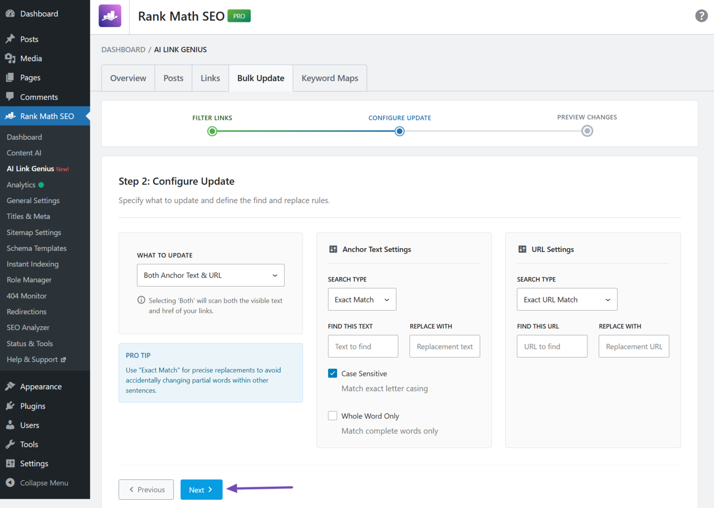Image resolution: width=714 pixels, height=508 pixels.
Task: Switch to the Posts tab
Action: tap(173, 78)
